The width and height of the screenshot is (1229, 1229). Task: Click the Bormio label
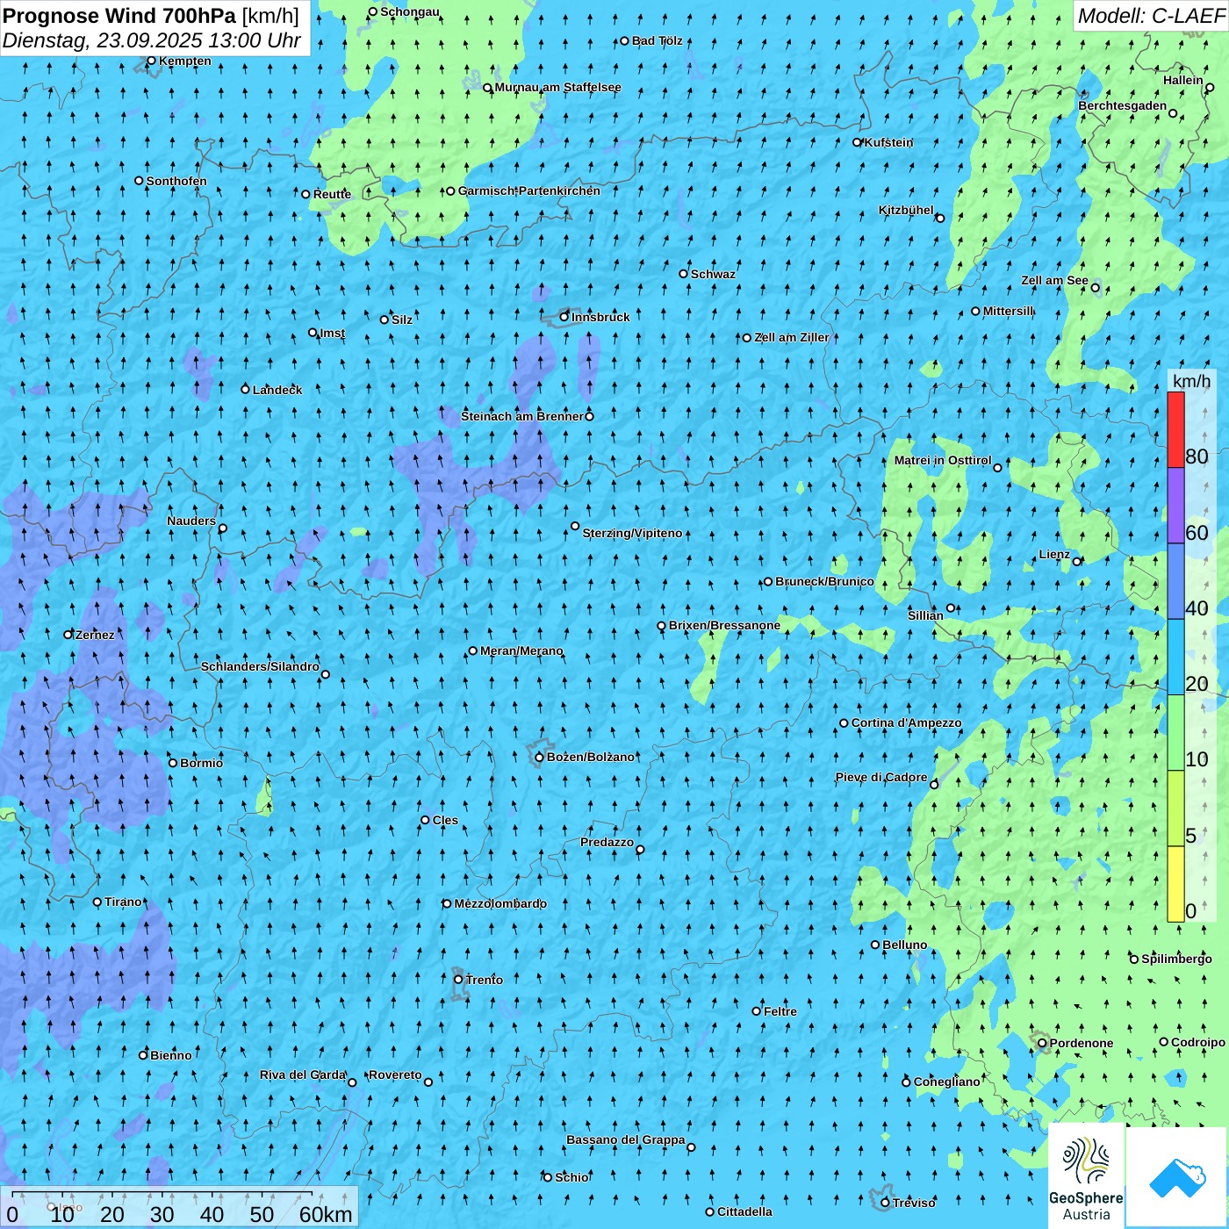pyautogui.click(x=201, y=763)
